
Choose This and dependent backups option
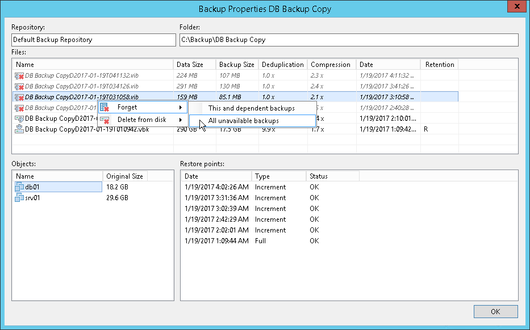pyautogui.click(x=251, y=108)
